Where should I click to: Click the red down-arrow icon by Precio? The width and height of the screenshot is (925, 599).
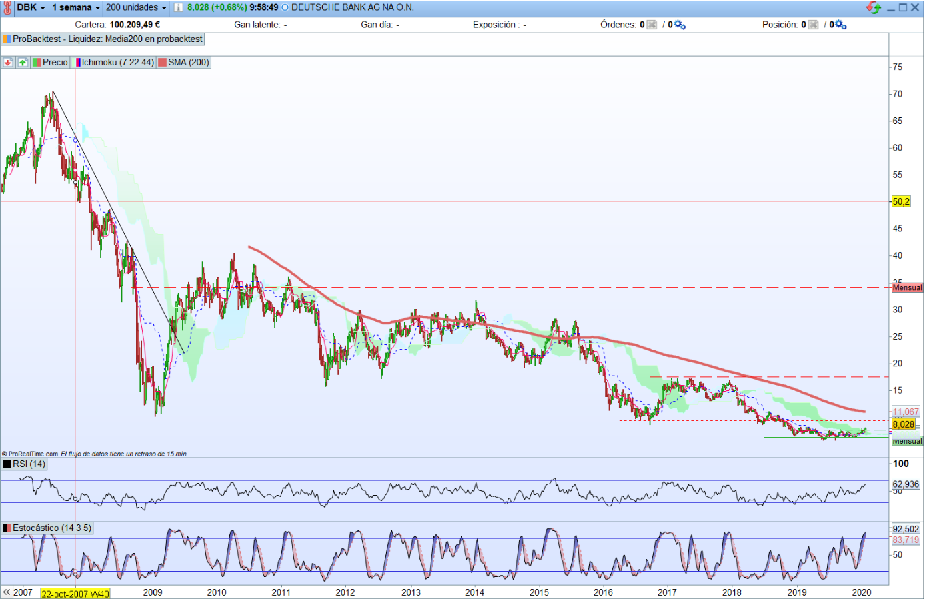(x=8, y=62)
